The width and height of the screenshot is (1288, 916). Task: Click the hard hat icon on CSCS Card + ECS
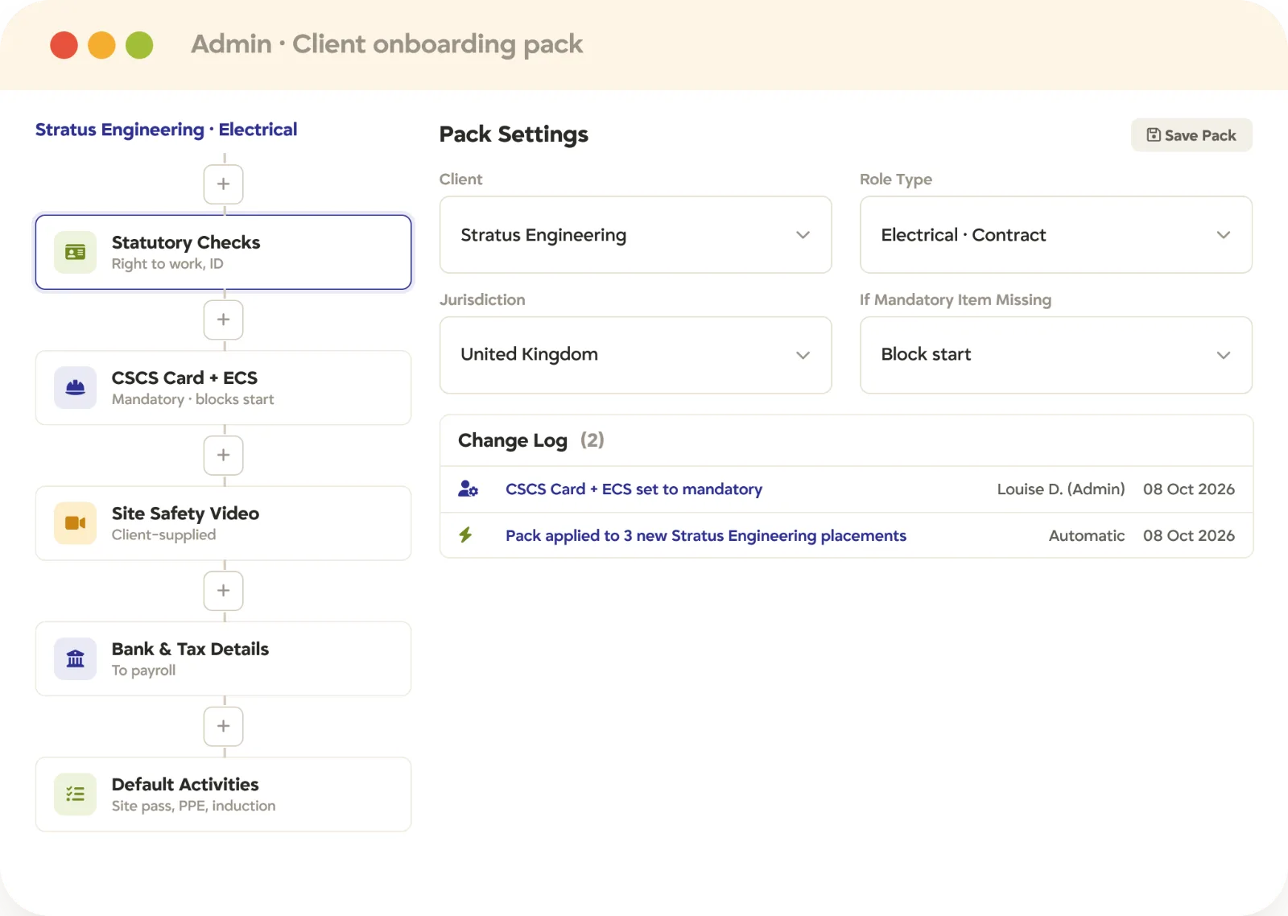pos(75,388)
